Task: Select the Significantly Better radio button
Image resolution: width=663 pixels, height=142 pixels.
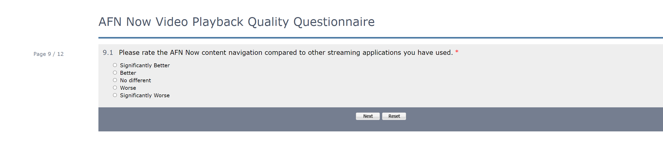Action: pos(115,65)
